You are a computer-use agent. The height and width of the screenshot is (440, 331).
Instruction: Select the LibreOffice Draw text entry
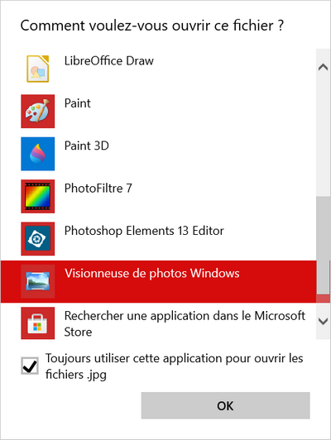point(109,61)
